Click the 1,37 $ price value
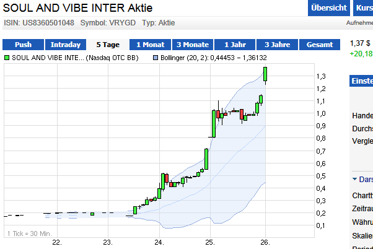Viewport: 373px width, 249px height. click(360, 43)
